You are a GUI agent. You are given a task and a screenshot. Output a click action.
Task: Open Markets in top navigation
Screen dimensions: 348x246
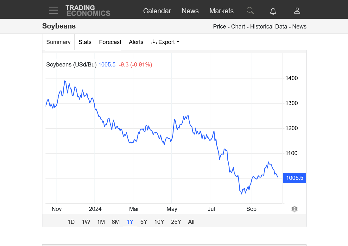point(221,11)
